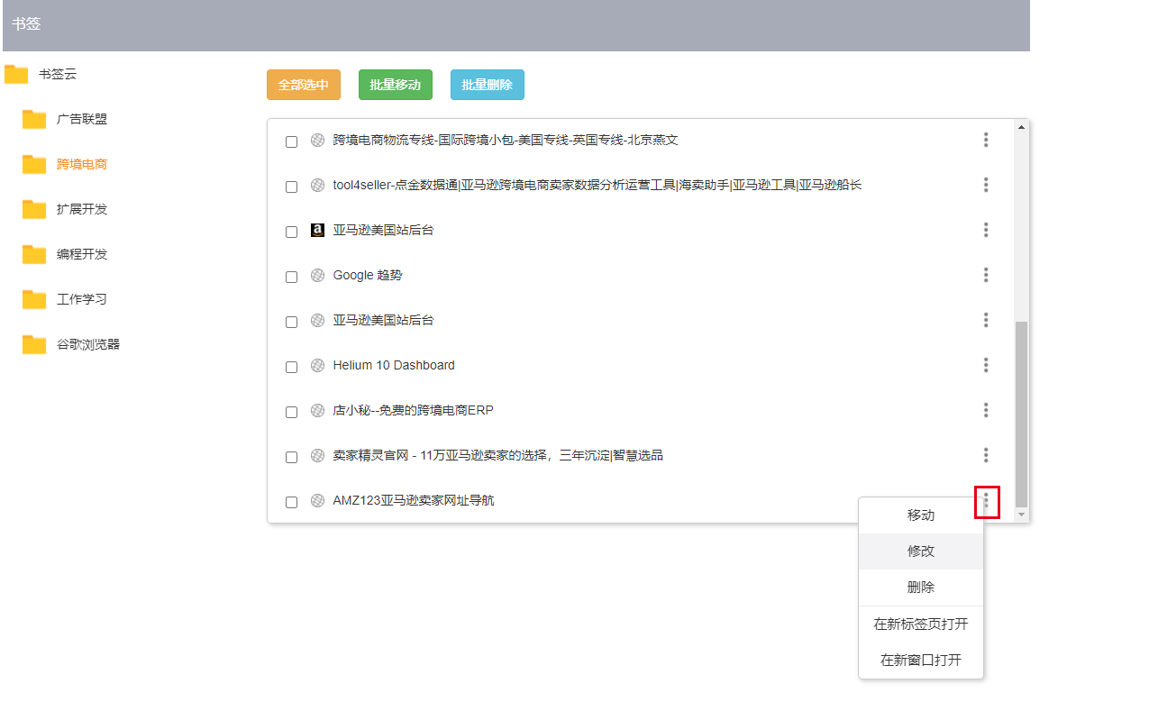This screenshot has height=711, width=1149.
Task: Click the globe favicon beside Helium 10 Dashboard
Action: 317,365
